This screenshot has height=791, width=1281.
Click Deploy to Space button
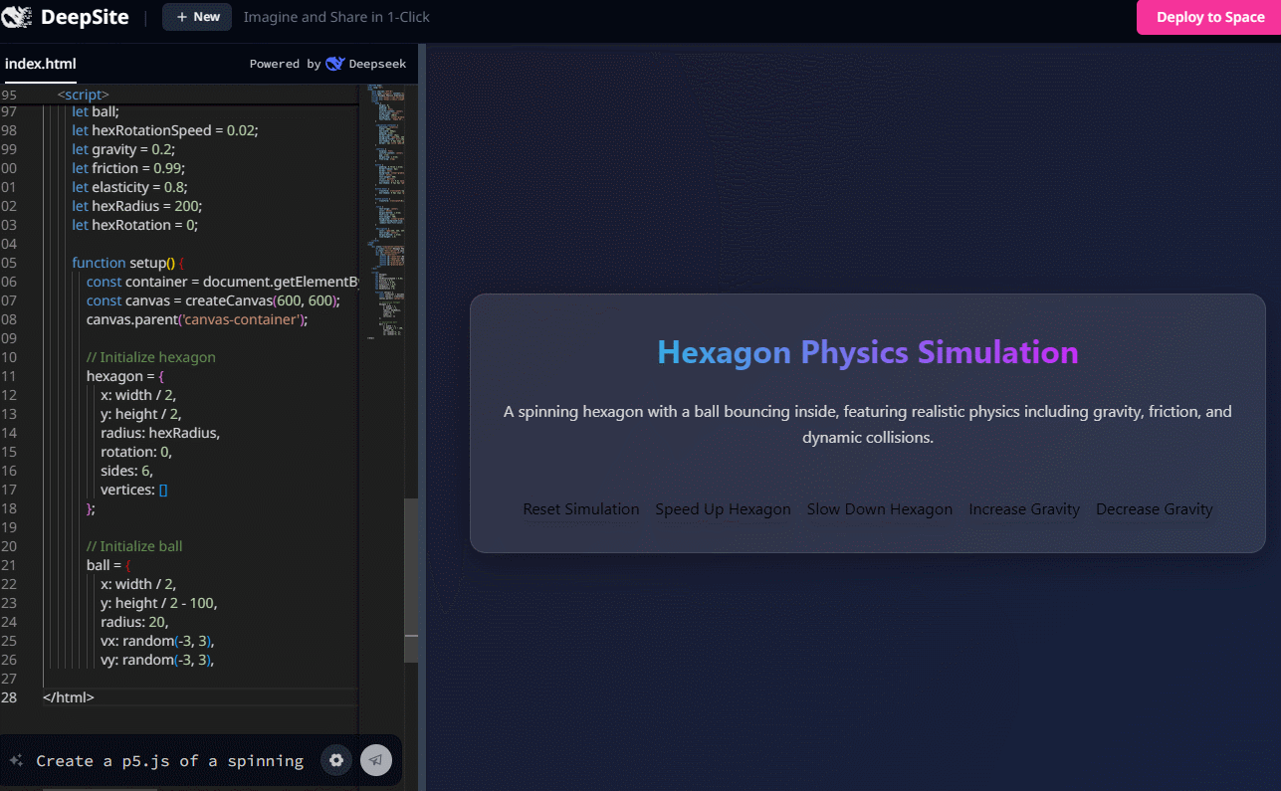tap(1209, 17)
